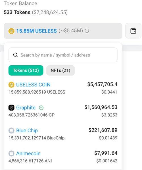Open the Animecoin token link
Image resolution: width=142 pixels, height=170 pixels.
click(28, 153)
